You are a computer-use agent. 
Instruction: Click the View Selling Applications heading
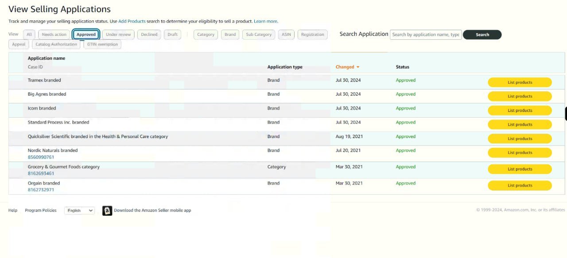(x=60, y=9)
